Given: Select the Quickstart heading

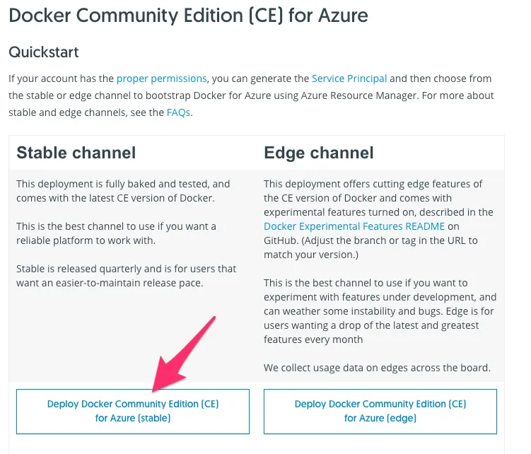Looking at the screenshot, I should 44,52.
